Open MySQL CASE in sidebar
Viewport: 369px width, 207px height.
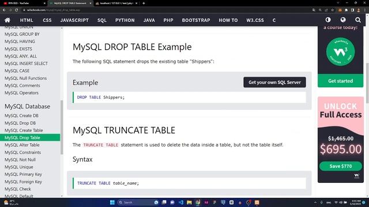point(17,71)
